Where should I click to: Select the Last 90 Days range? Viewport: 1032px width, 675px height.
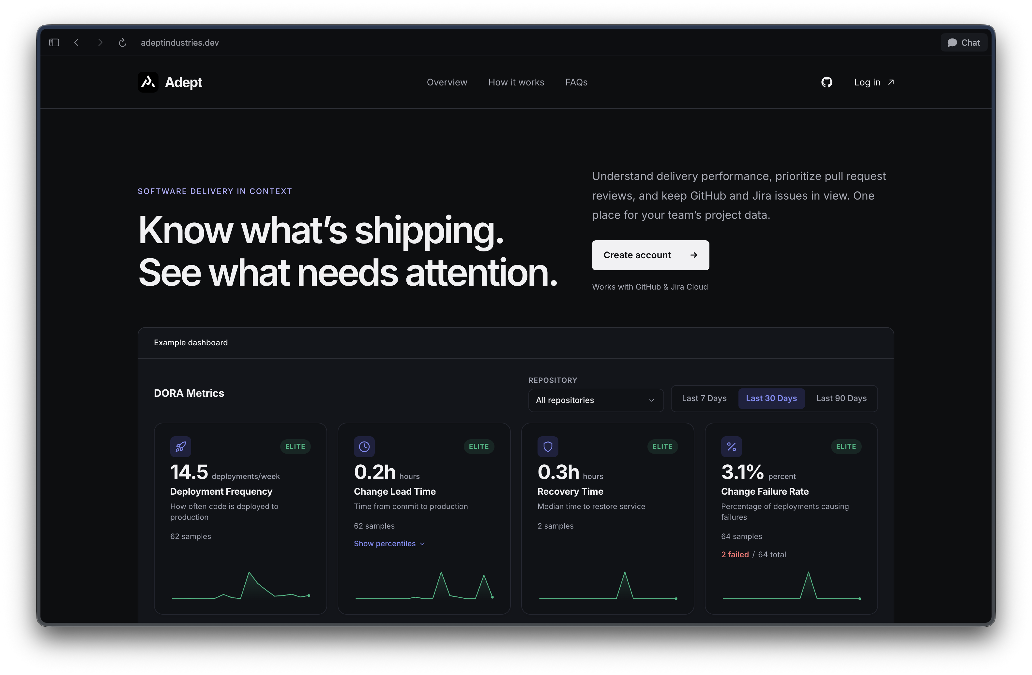841,398
